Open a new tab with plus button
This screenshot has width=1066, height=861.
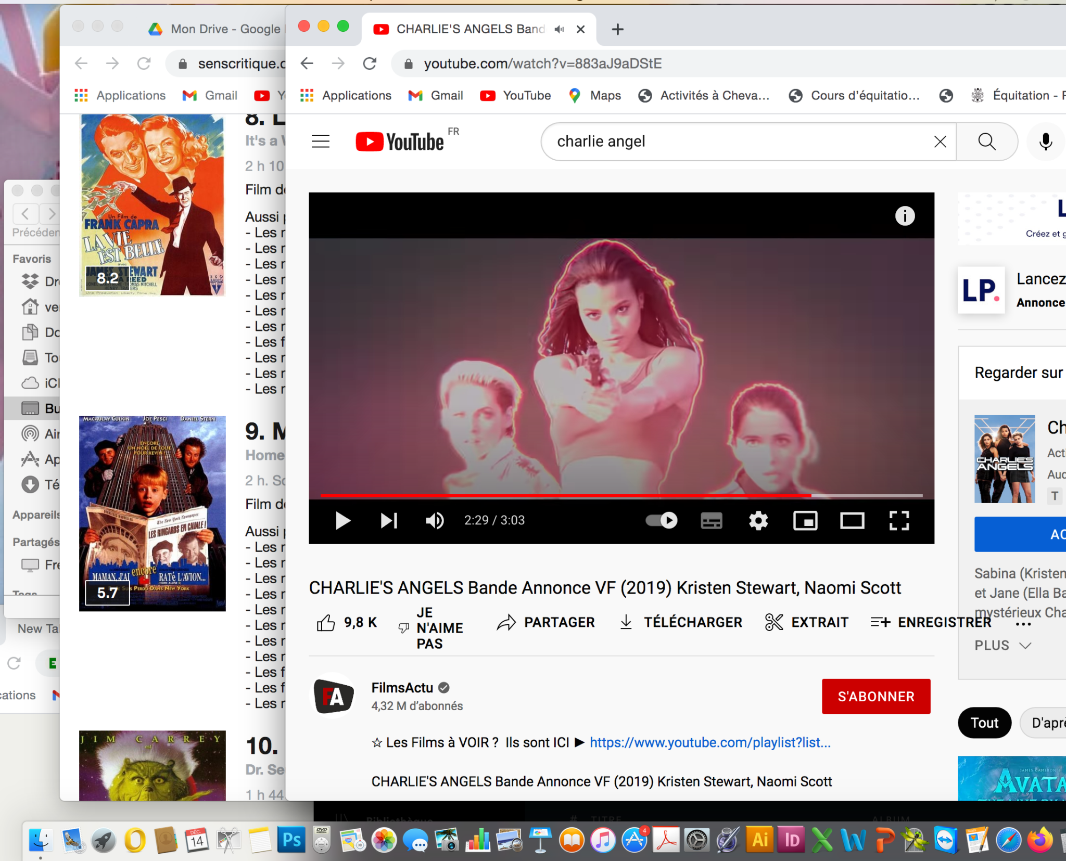pyautogui.click(x=617, y=29)
